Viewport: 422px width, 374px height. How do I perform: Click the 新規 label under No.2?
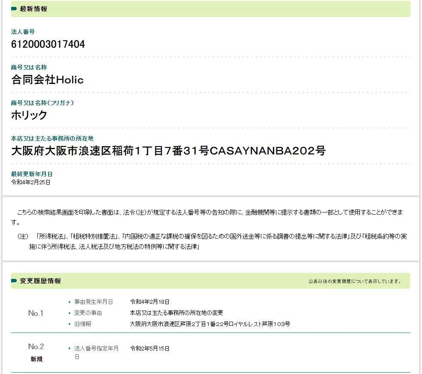click(36, 359)
